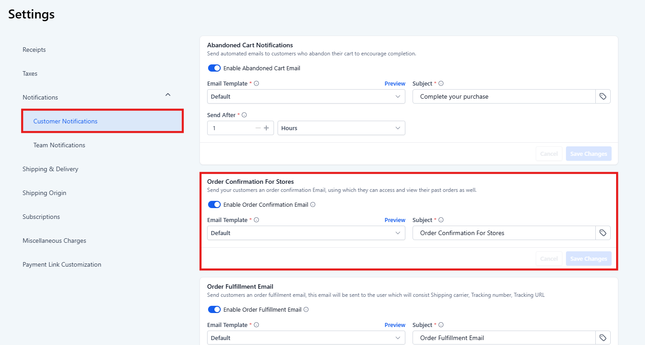Image resolution: width=645 pixels, height=345 pixels.
Task: Click Preview link for Abandoned Cart template
Action: [394, 84]
